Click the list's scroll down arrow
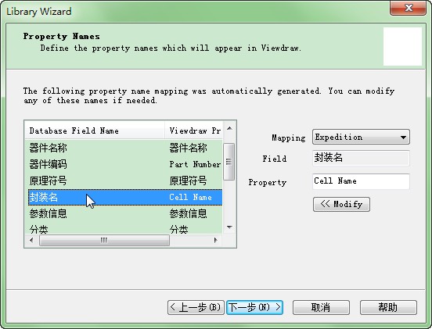The height and width of the screenshot is (329, 432). click(229, 227)
